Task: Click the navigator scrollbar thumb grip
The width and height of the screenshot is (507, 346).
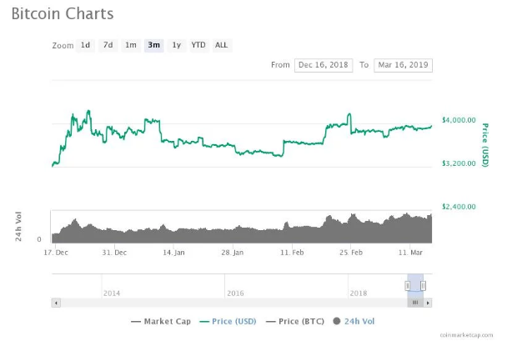Action: (x=415, y=303)
